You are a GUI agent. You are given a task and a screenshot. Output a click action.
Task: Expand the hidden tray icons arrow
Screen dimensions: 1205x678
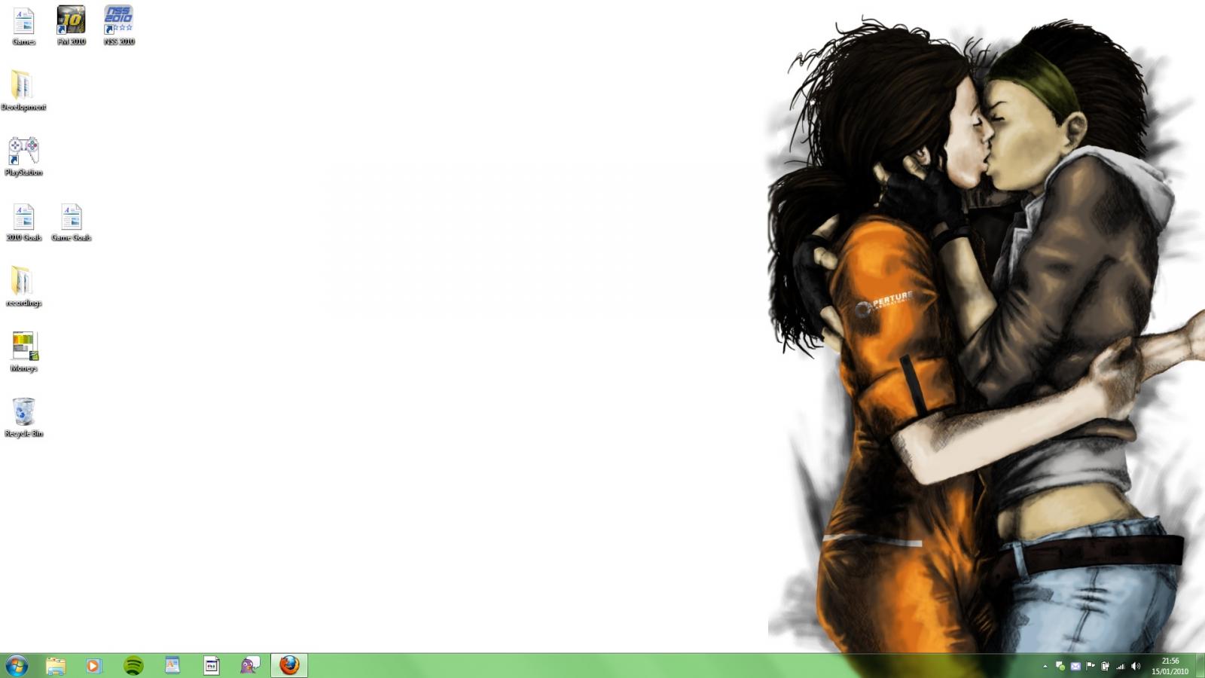(1045, 666)
